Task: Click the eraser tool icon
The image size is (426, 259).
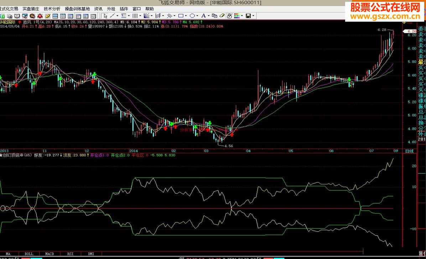Action: (x=222, y=16)
